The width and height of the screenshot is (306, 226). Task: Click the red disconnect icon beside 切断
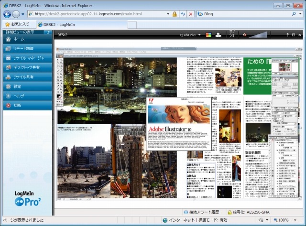pyautogui.click(x=8, y=106)
